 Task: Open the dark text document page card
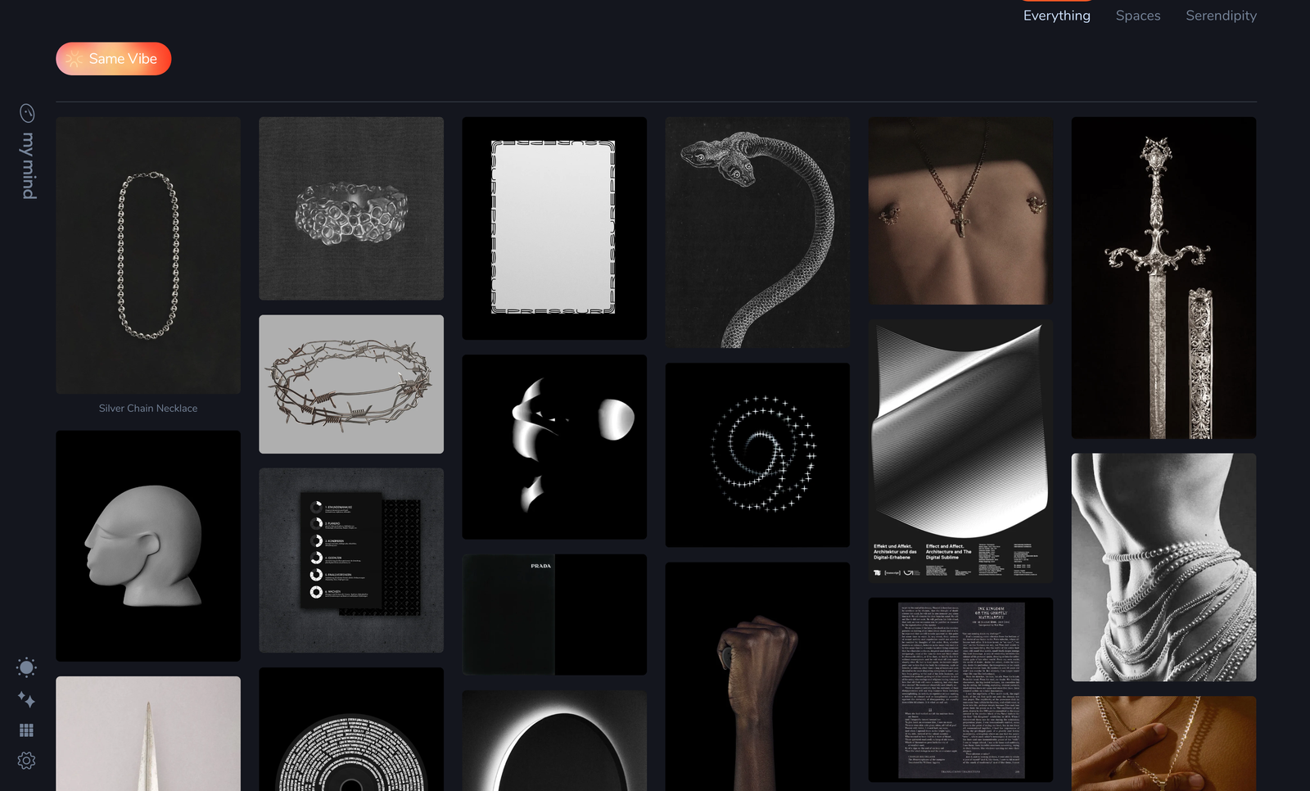tap(960, 689)
